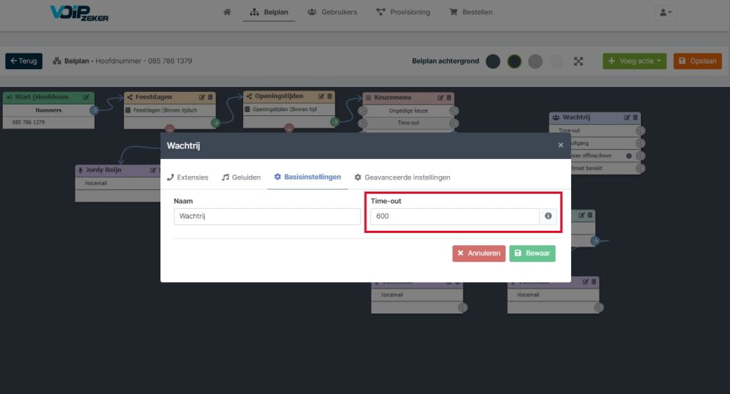Click the Naam input field
Viewport: 730px width, 394px height.
[267, 217]
